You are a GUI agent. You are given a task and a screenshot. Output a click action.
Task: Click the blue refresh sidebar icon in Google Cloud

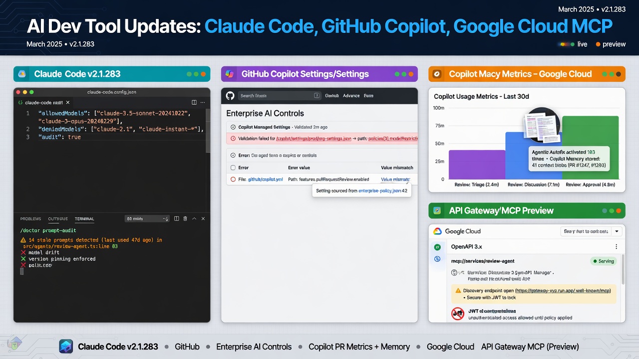click(x=437, y=259)
